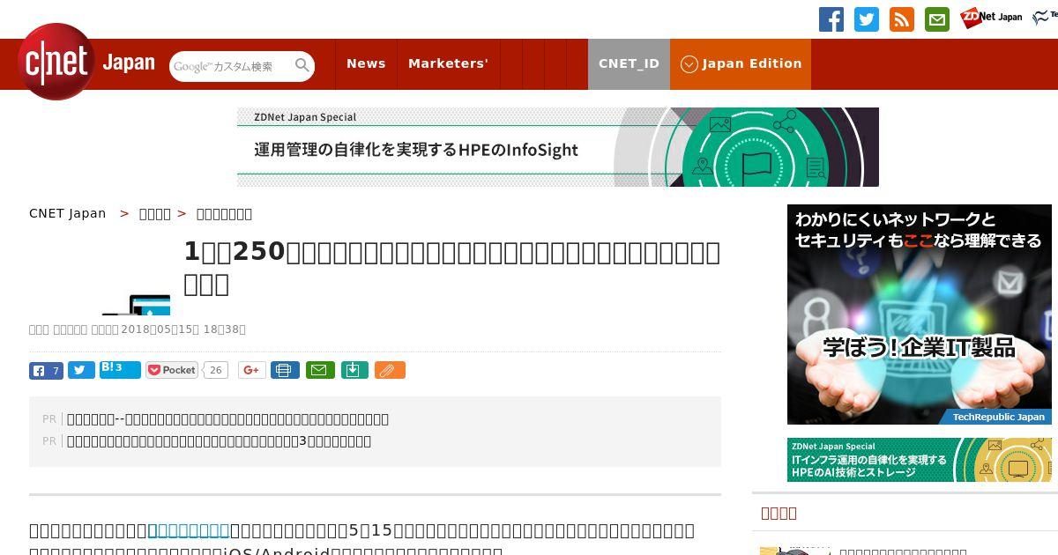Share article on Google+

[252, 370]
